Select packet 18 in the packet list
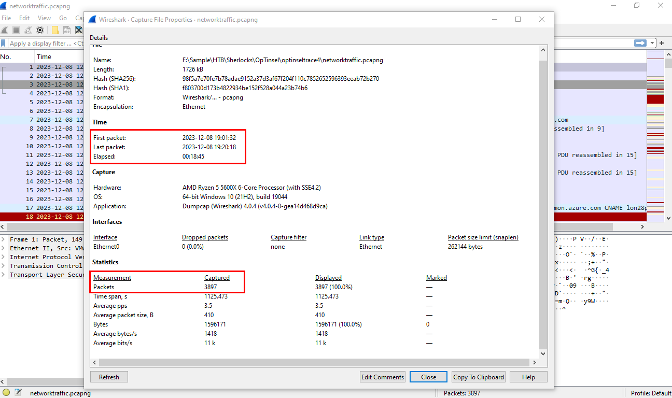The image size is (672, 398). click(x=41, y=217)
